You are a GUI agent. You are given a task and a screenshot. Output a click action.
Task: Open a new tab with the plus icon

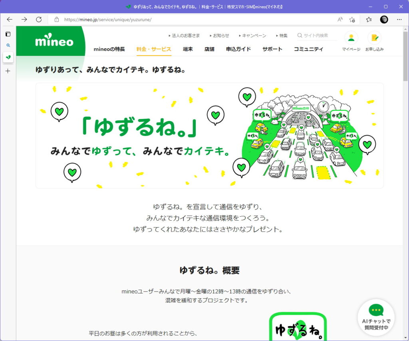[8, 71]
